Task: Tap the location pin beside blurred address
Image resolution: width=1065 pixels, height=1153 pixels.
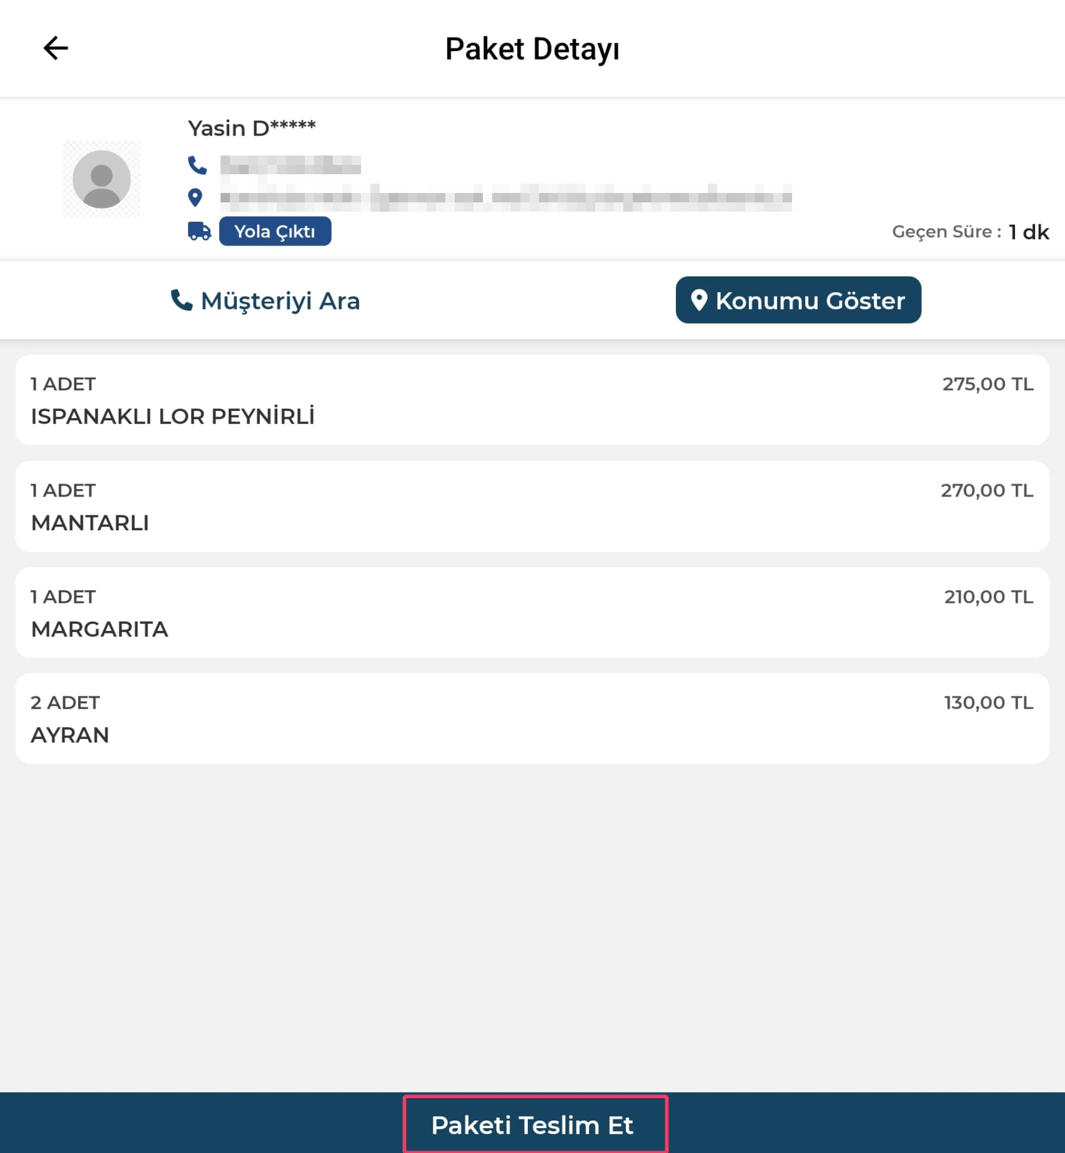Action: point(196,198)
